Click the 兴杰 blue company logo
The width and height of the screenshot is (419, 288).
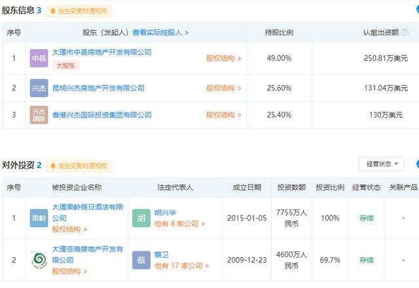pyautogui.click(x=39, y=88)
